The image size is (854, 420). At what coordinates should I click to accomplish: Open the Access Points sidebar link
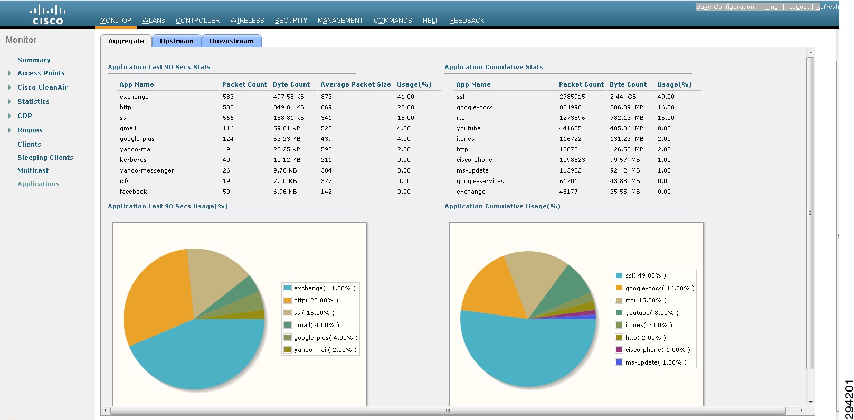(41, 73)
